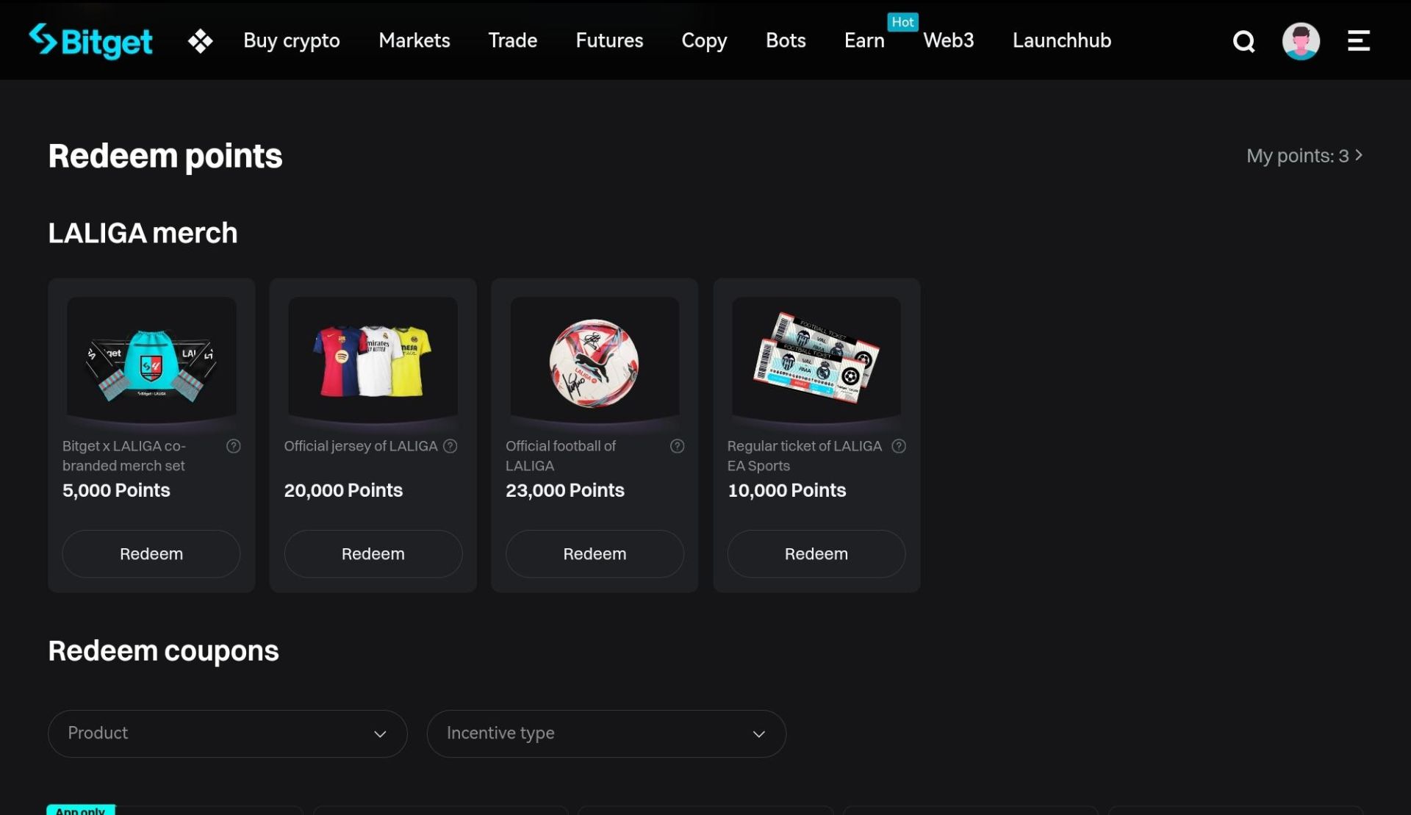Open Buy crypto menu

click(x=292, y=40)
